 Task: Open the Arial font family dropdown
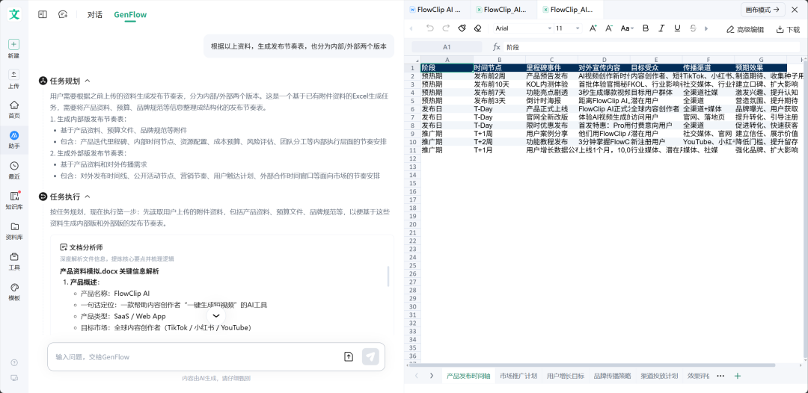point(523,29)
